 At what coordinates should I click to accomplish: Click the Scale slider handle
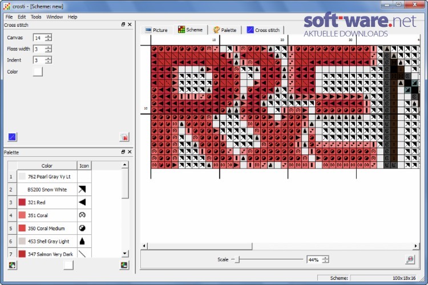[238, 260]
